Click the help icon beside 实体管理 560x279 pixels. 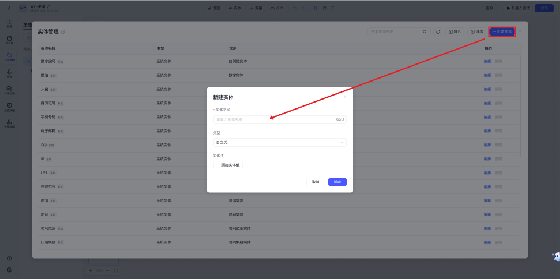pyautogui.click(x=63, y=32)
